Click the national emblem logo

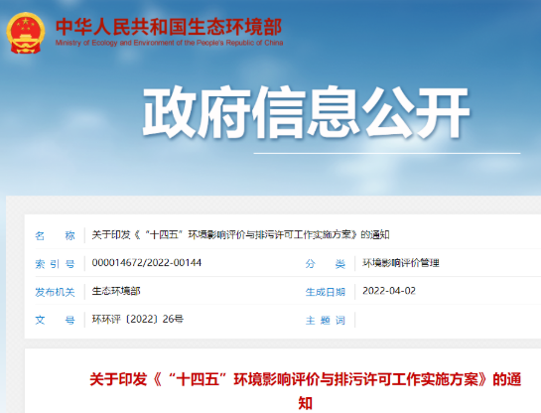26,33
